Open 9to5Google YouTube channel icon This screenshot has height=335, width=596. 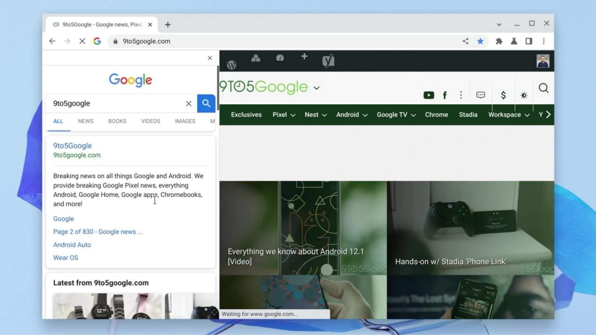click(x=428, y=95)
